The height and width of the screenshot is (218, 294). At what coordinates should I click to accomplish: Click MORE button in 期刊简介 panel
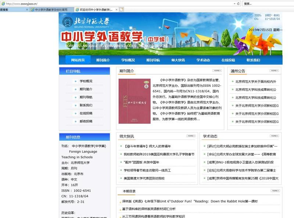217,70
